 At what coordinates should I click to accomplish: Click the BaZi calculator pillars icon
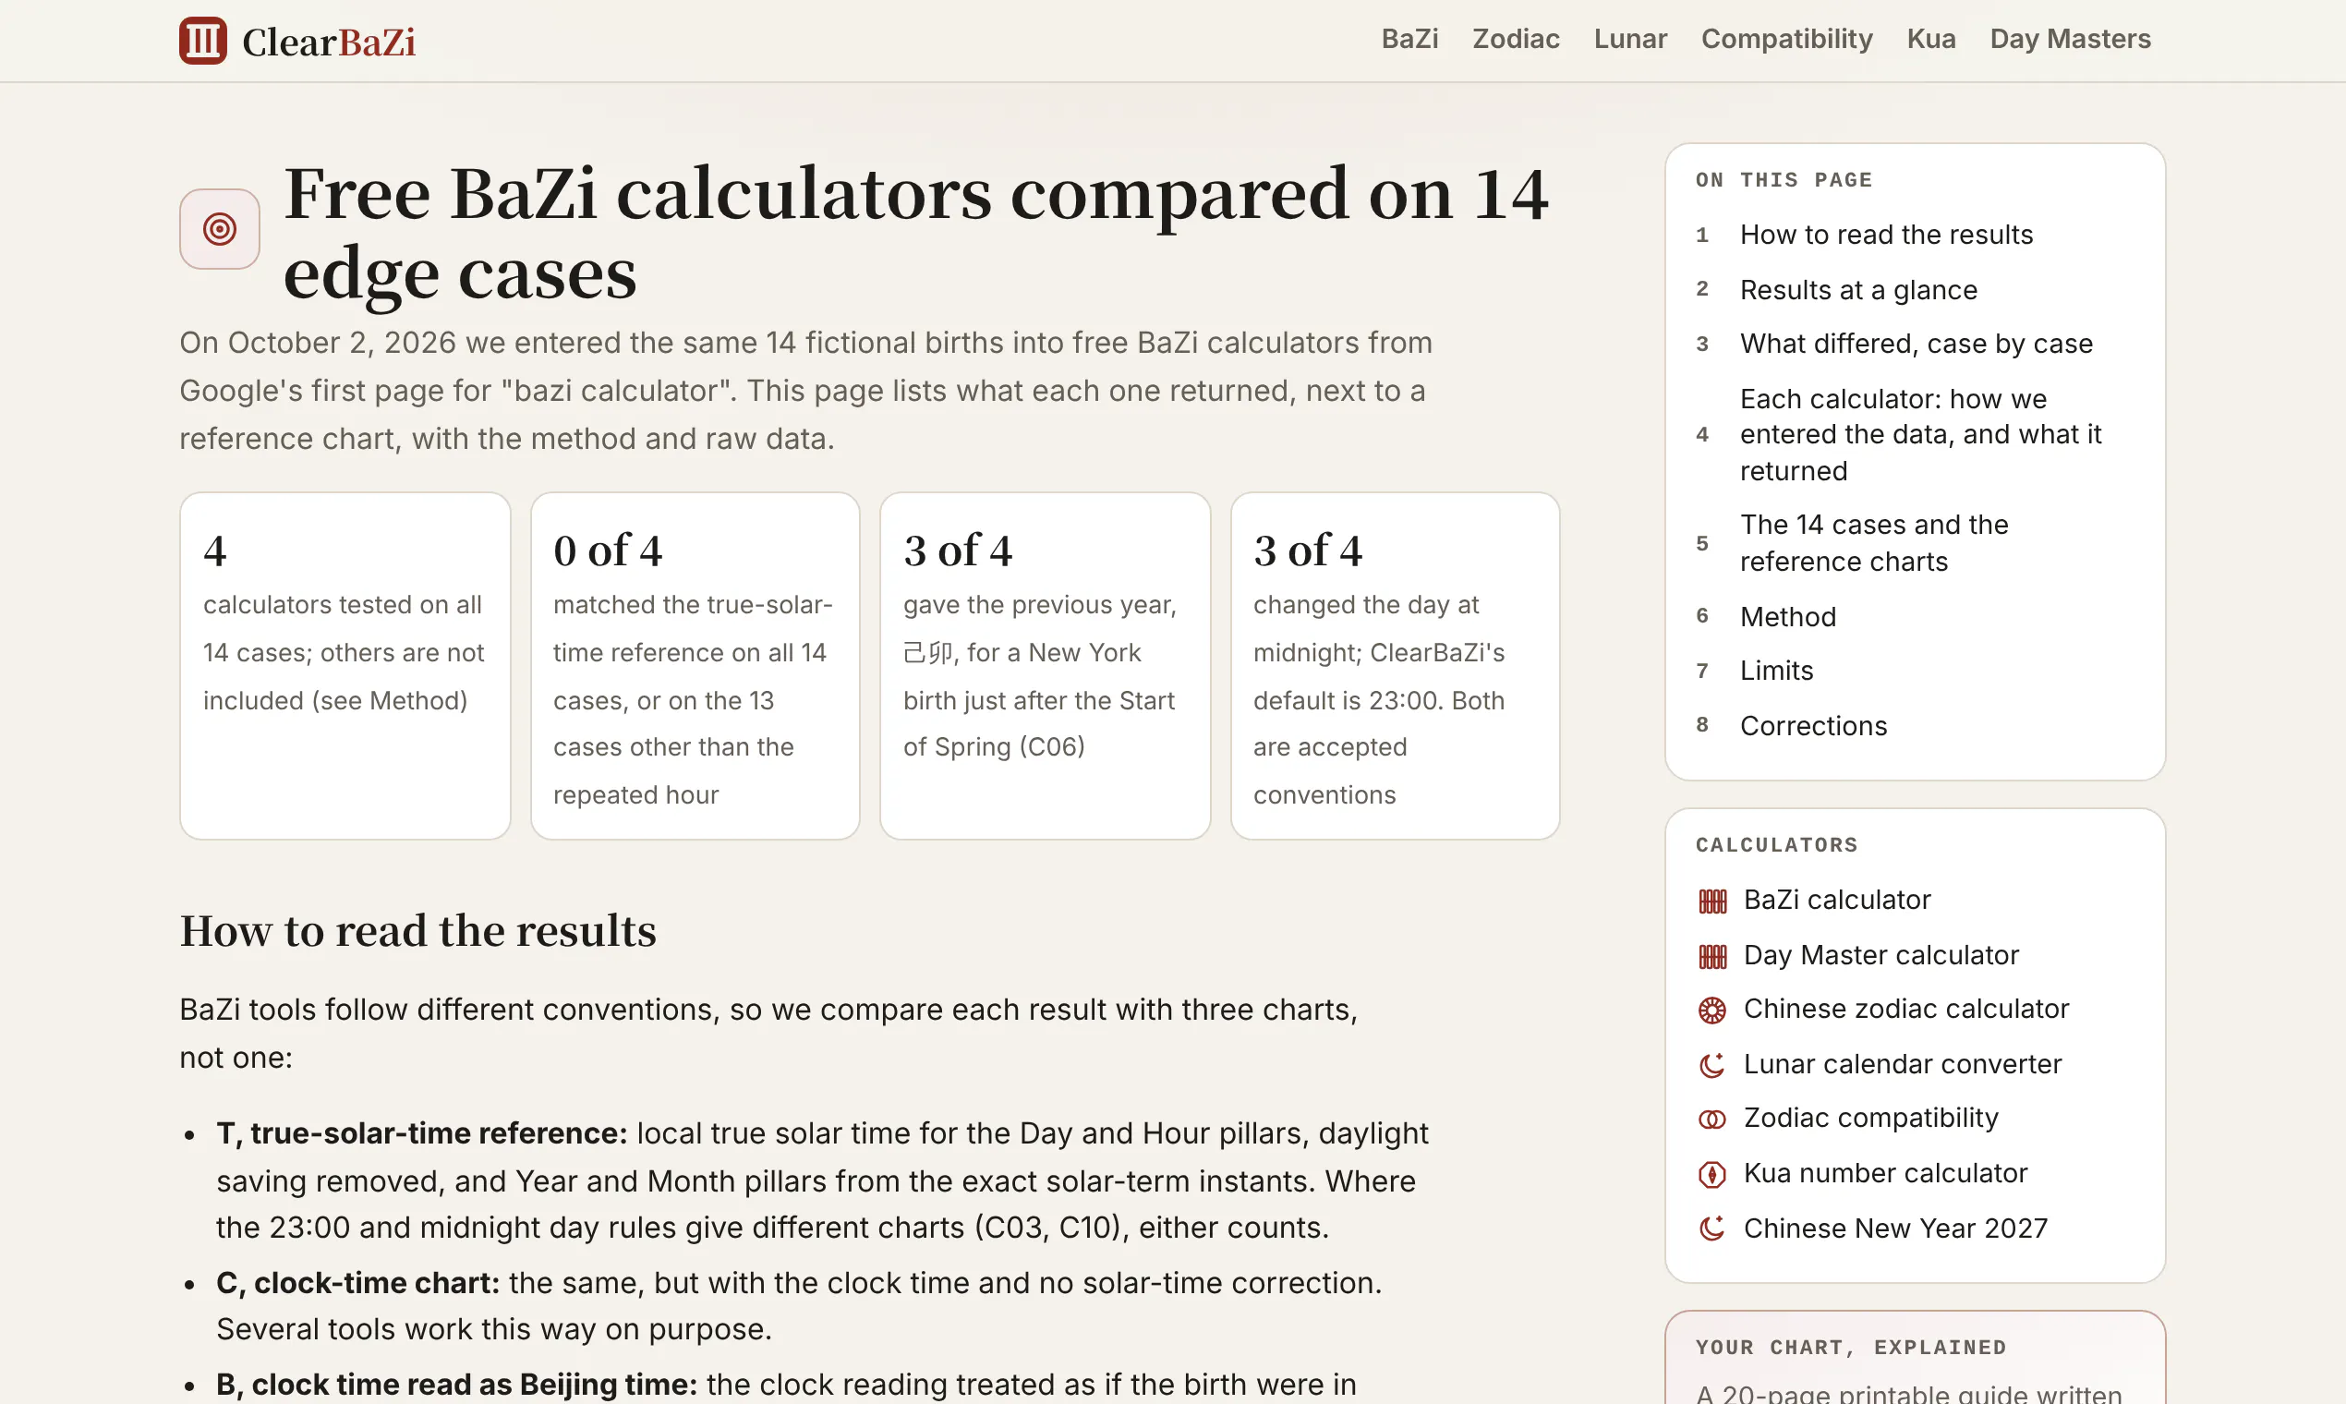tap(1712, 901)
